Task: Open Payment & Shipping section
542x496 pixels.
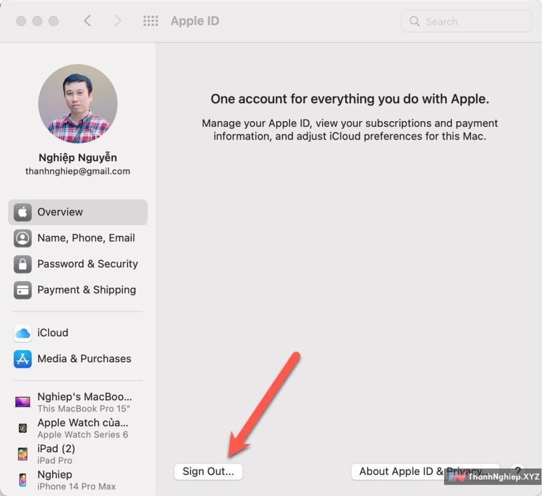Action: click(78, 290)
